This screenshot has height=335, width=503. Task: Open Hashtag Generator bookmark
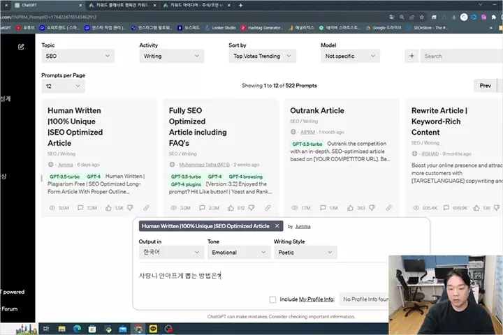coord(262,28)
